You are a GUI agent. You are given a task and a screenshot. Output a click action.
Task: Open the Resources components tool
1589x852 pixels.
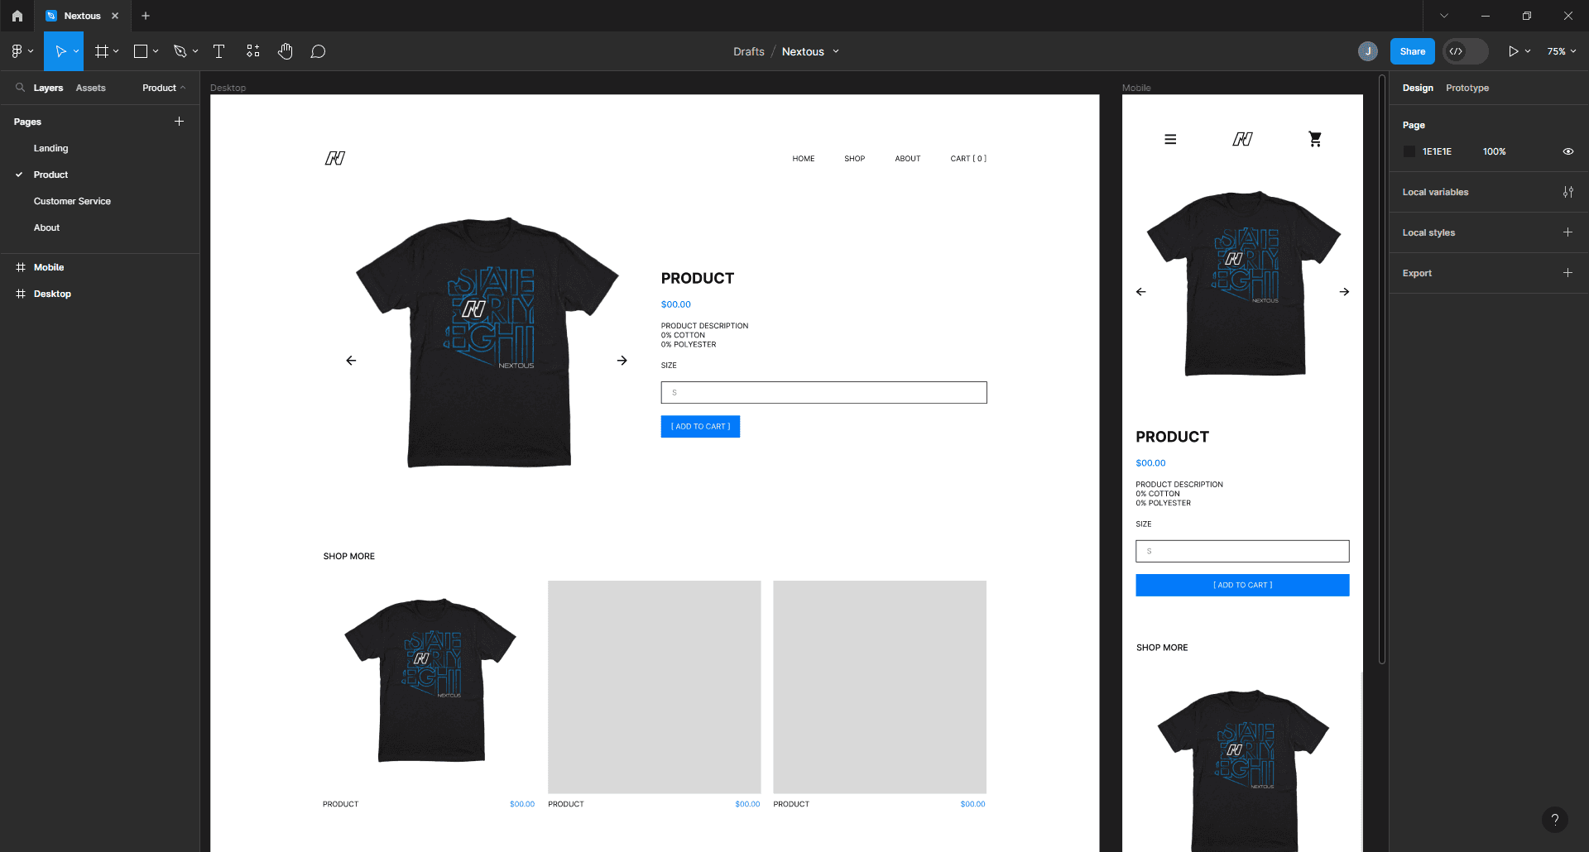(252, 51)
